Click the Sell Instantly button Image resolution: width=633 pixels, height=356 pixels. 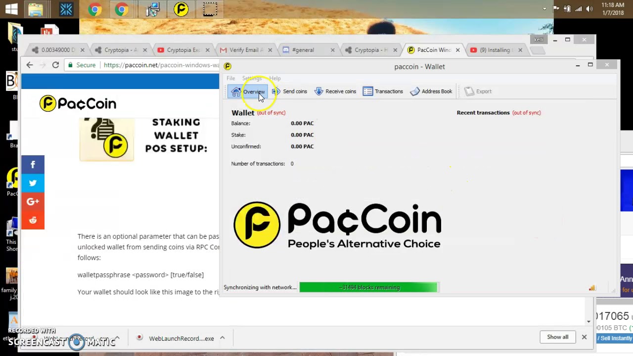[x=615, y=338]
